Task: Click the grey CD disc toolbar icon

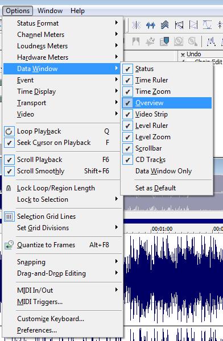Action: [x=179, y=41]
